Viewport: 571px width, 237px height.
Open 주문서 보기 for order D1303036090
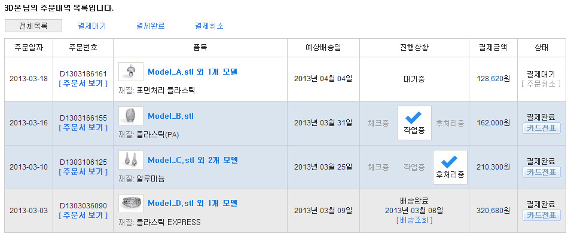(83, 215)
